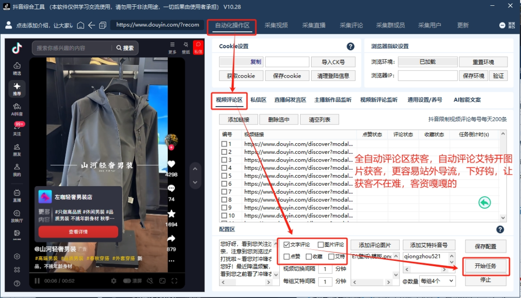This screenshot has width=521, height=298.
Task: Select the 推荐 sidebar icon
Action: 17,89
